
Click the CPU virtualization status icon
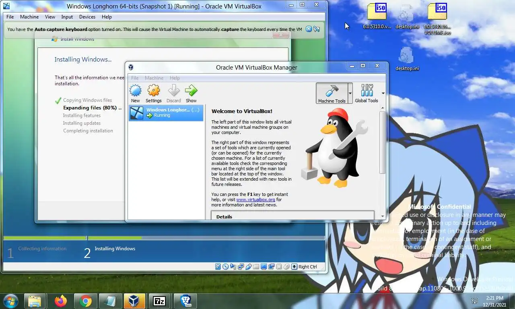pos(279,266)
